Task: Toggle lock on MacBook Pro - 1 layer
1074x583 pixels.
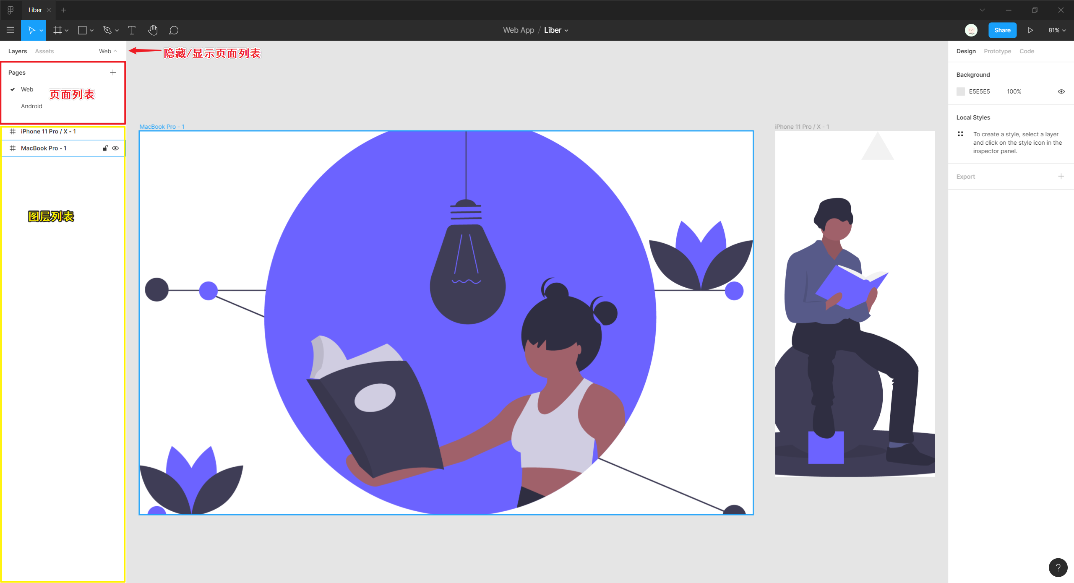Action: 105,148
